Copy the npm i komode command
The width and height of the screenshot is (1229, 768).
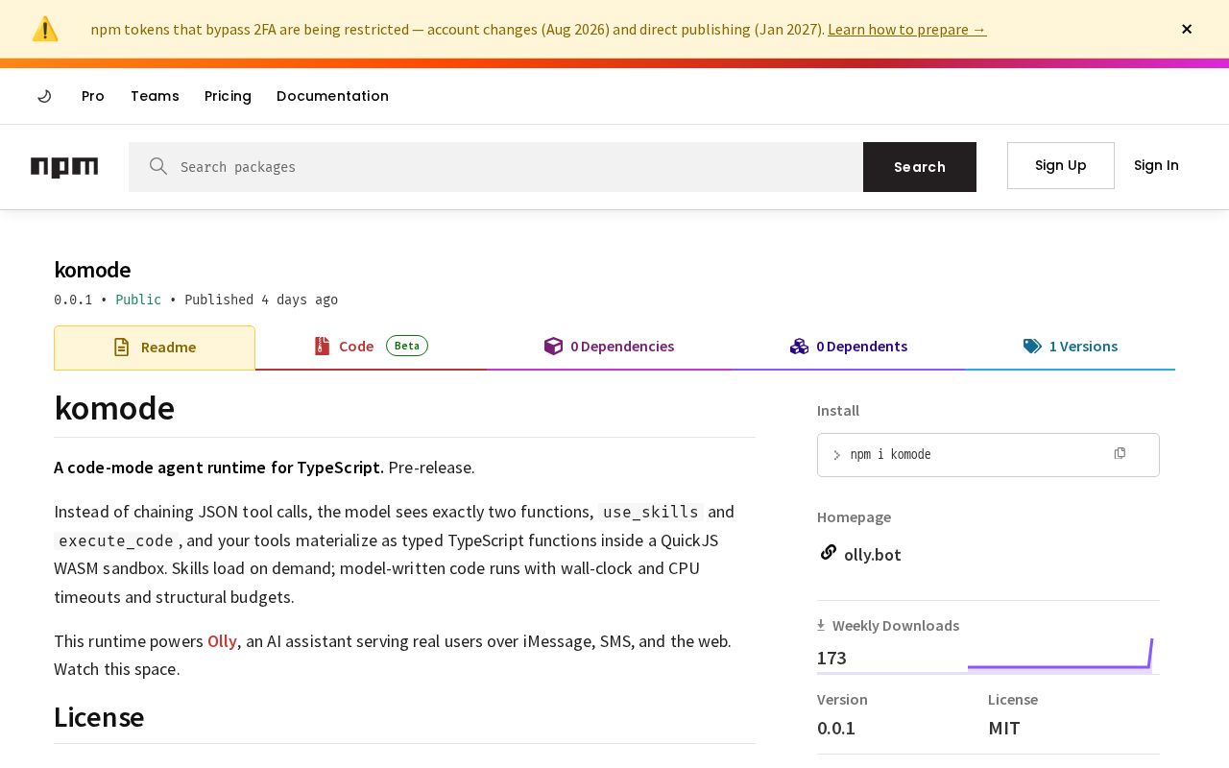(1120, 453)
